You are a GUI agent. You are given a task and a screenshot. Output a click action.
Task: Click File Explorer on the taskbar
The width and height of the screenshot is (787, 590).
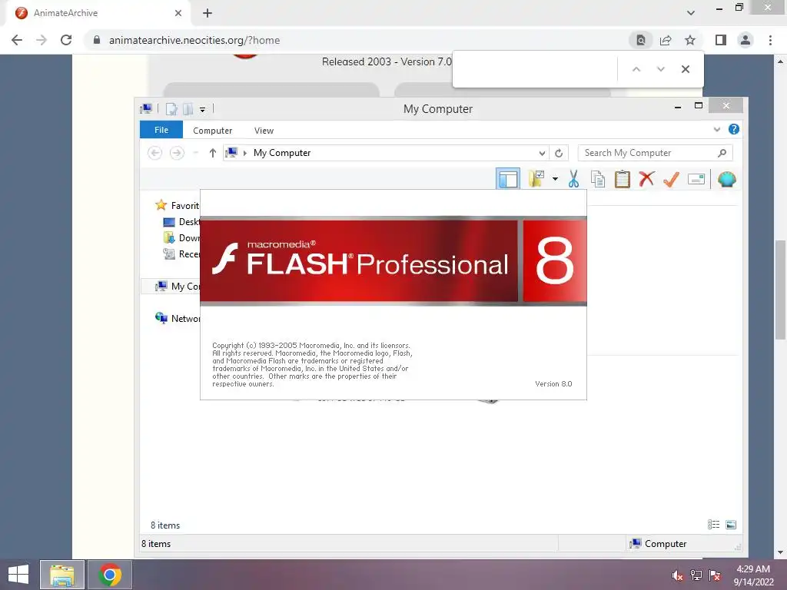[62, 575]
